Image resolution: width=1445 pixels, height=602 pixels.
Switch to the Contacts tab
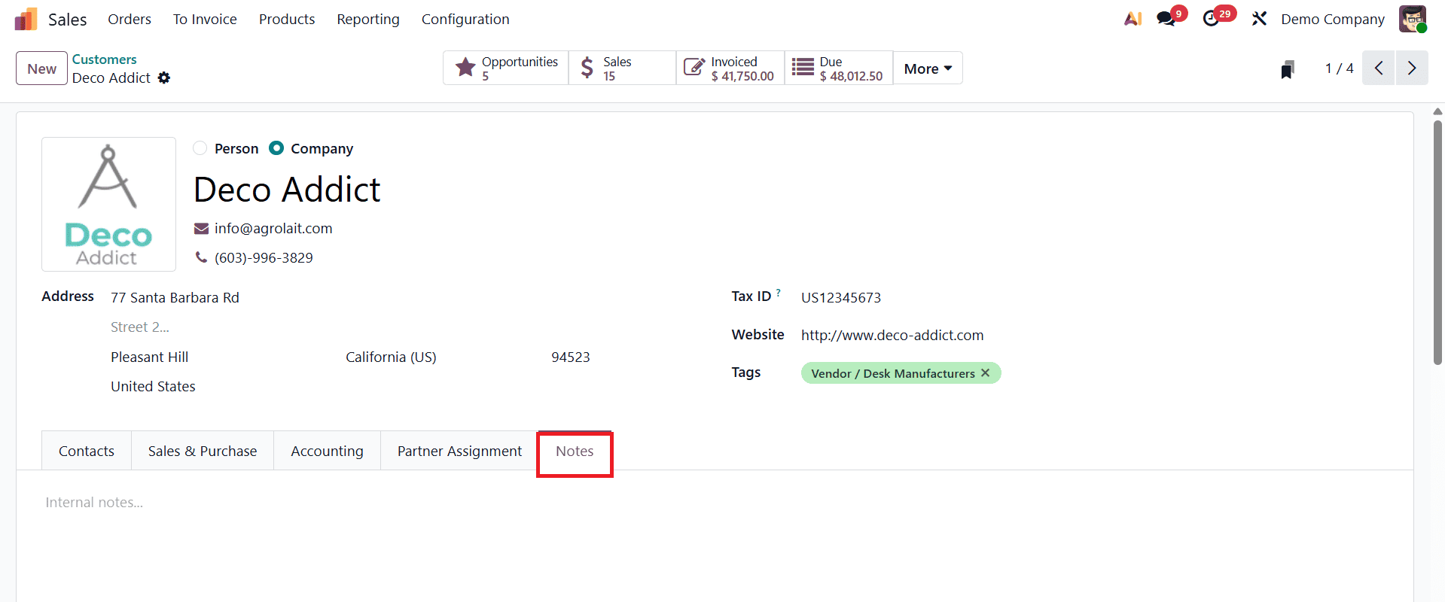point(87,451)
